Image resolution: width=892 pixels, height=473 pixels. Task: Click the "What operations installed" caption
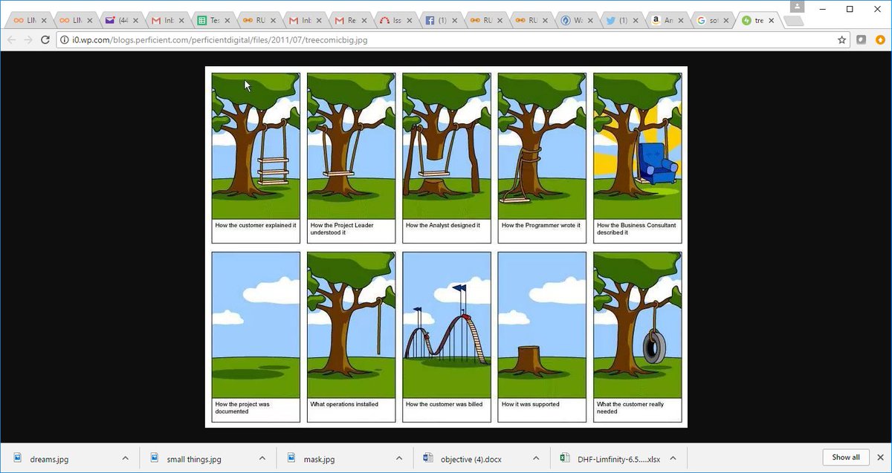[x=344, y=404]
